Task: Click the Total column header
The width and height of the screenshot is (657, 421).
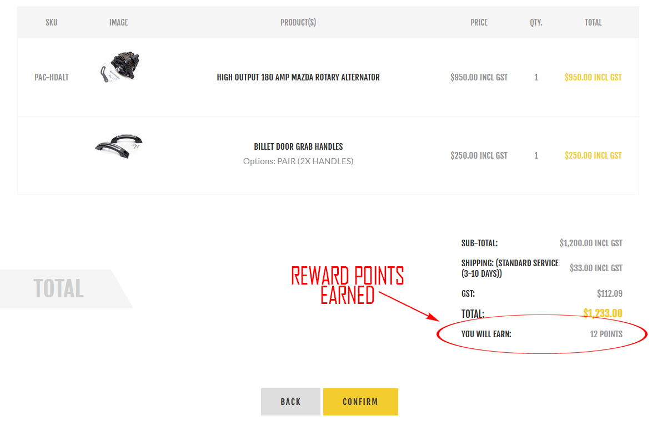Action: tap(593, 23)
